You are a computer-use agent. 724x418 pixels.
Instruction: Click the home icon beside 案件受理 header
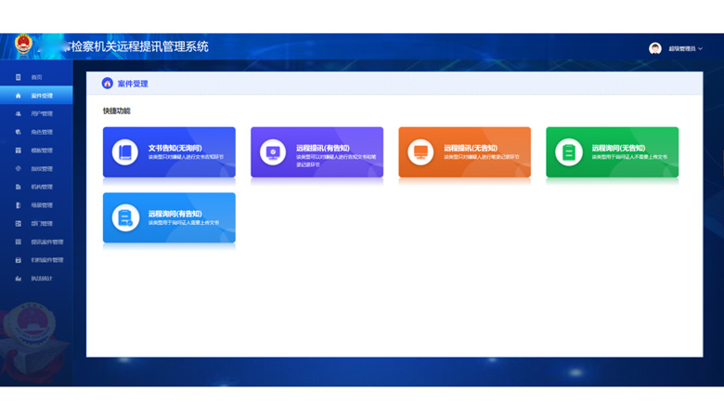click(108, 84)
